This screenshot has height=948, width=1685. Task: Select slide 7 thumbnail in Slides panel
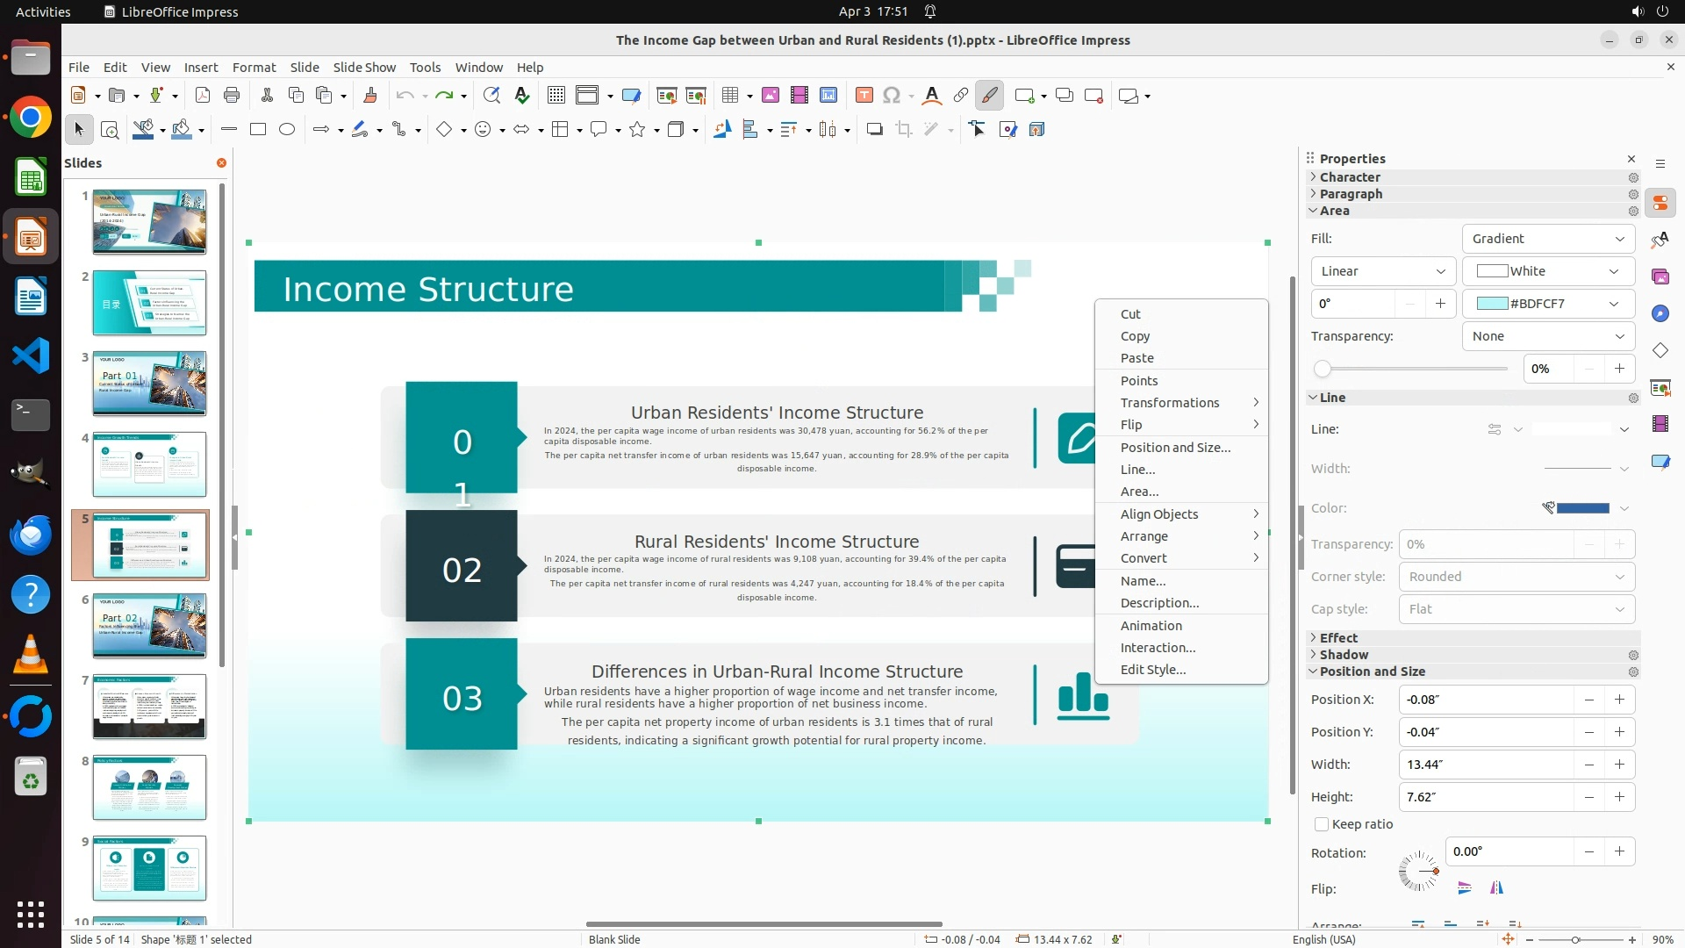149,707
